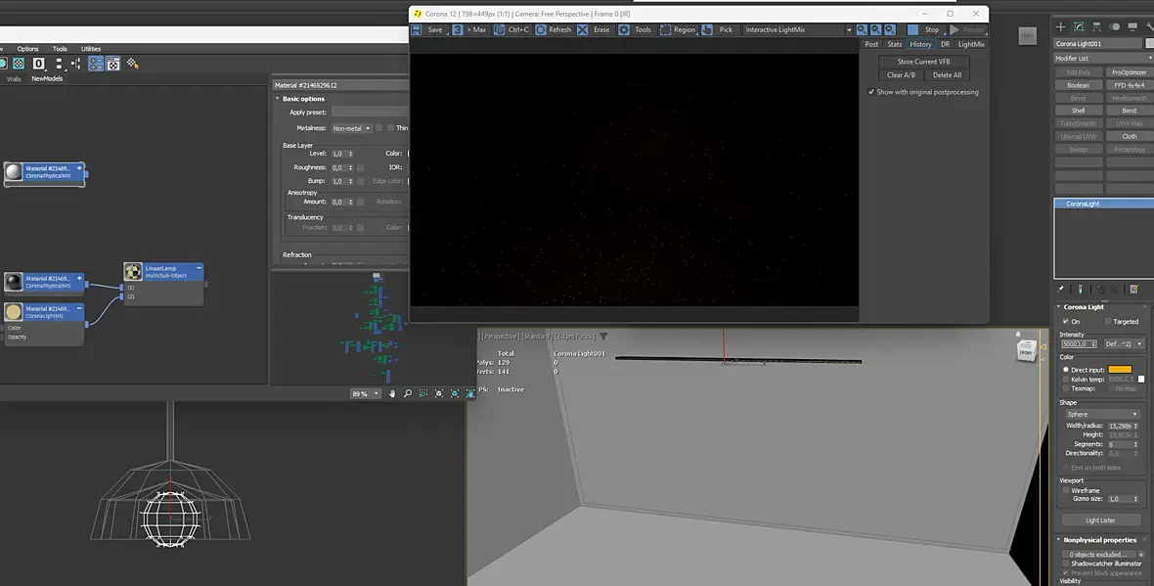Viewport: 1154px width, 586px height.
Task: Click the 0 objects excluded button
Action: click(x=1098, y=555)
